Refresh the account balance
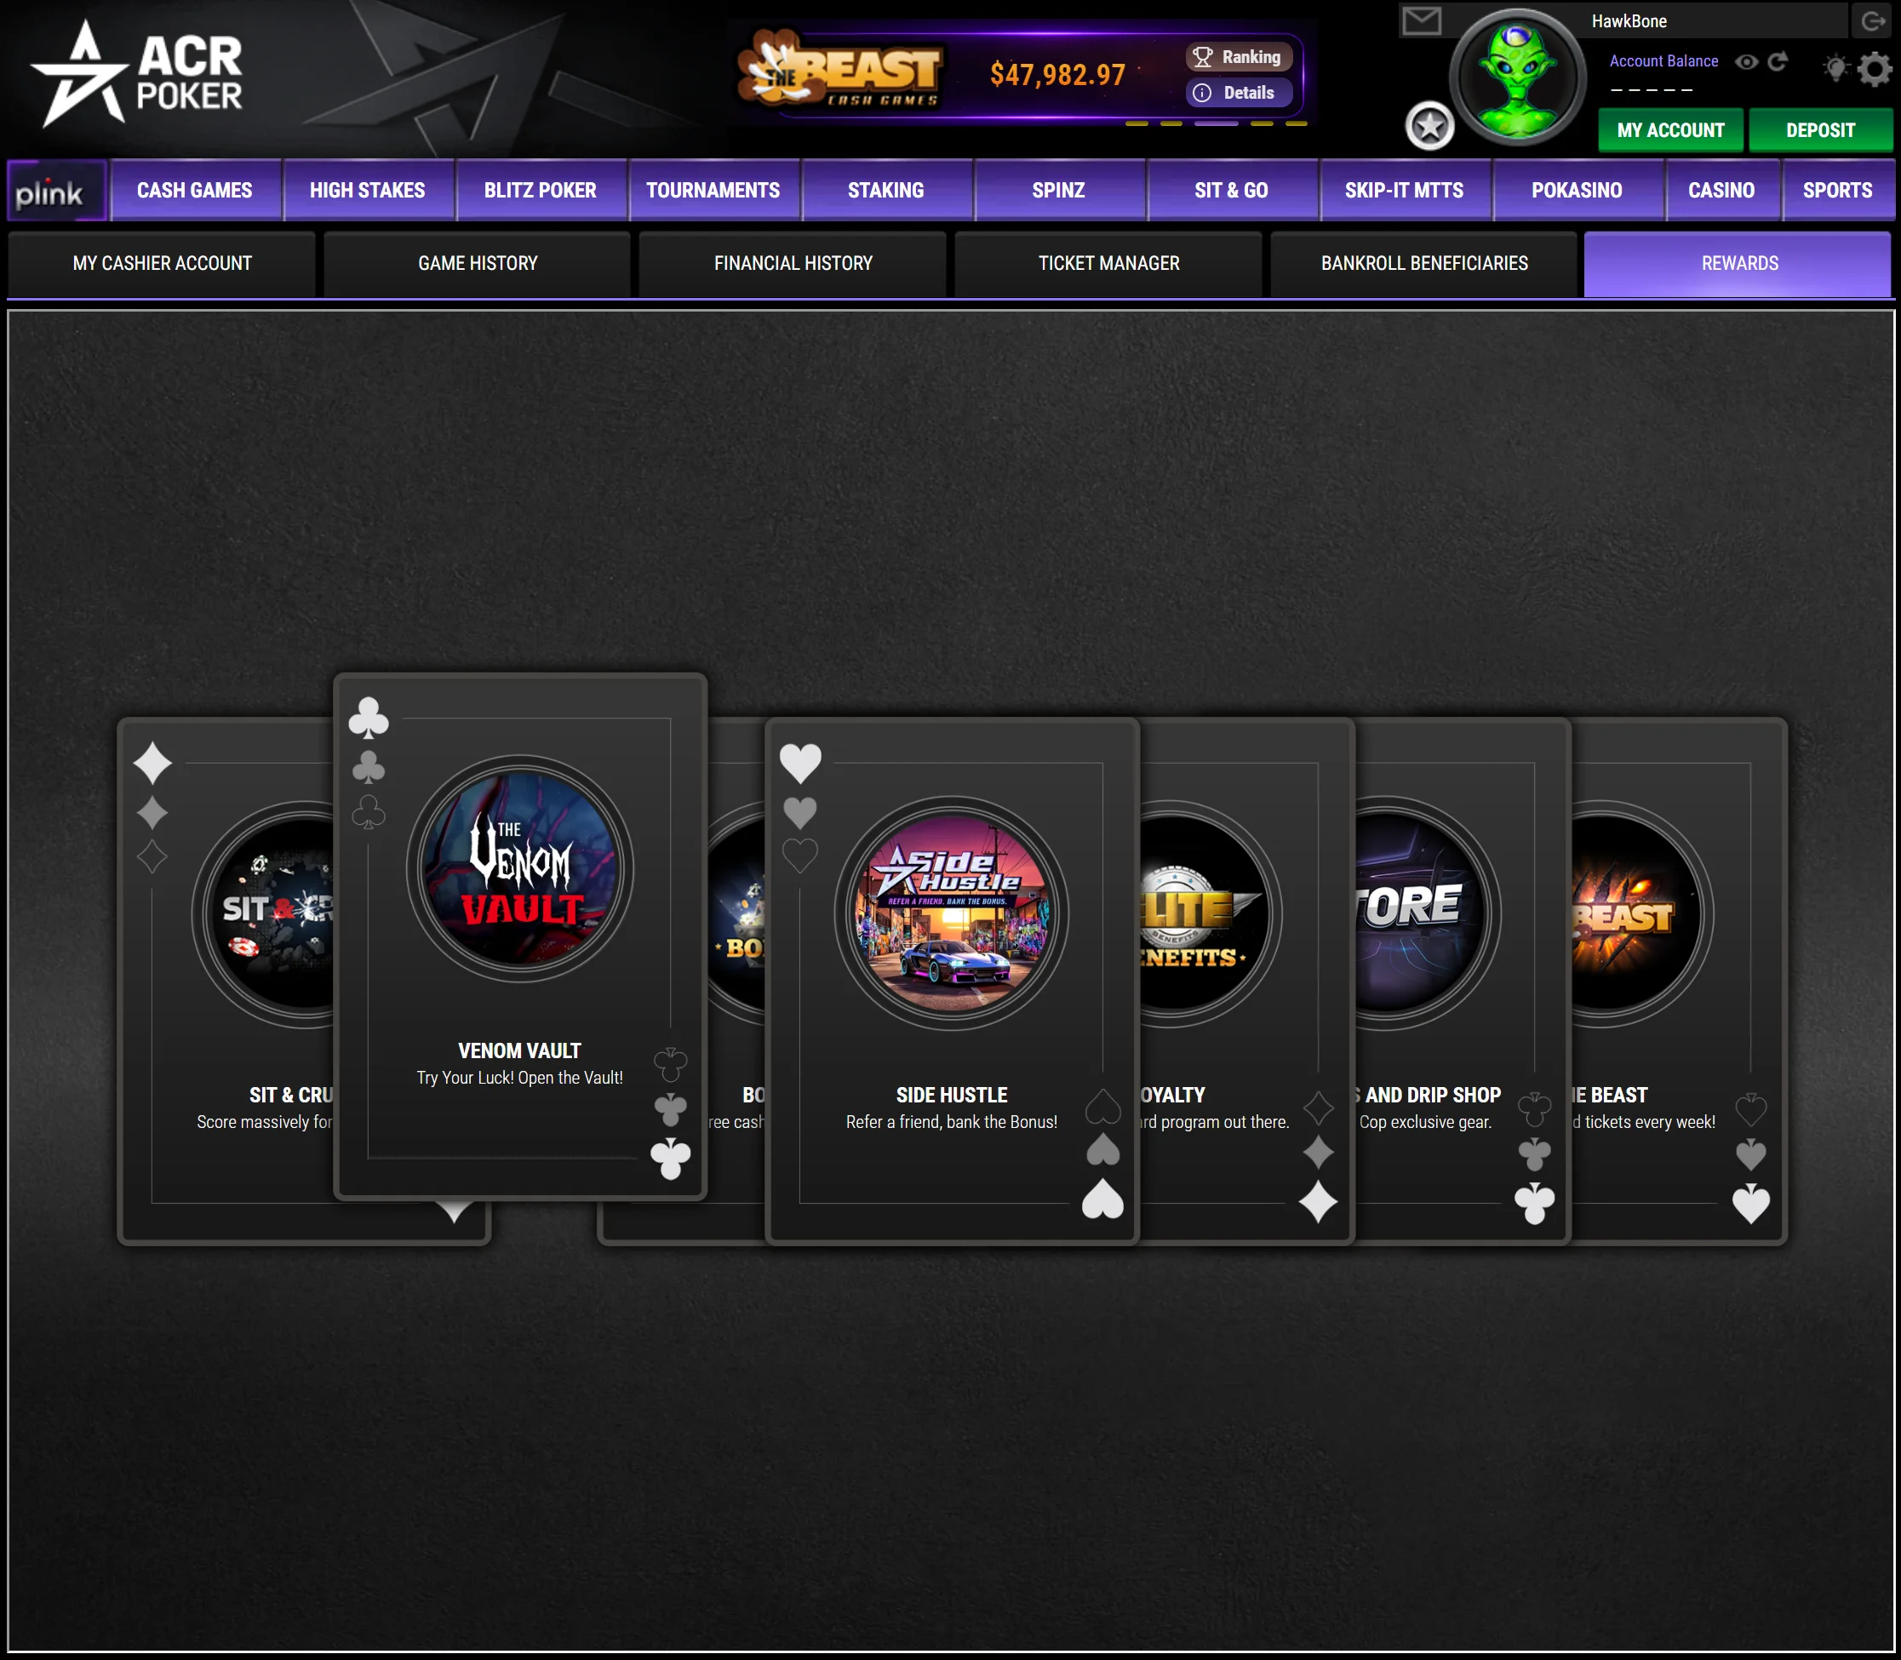The width and height of the screenshot is (1901, 1660). [x=1777, y=62]
